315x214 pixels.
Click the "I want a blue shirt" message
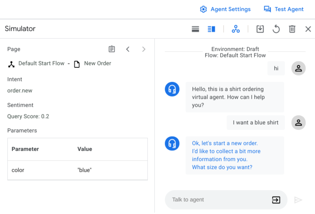[255, 123]
